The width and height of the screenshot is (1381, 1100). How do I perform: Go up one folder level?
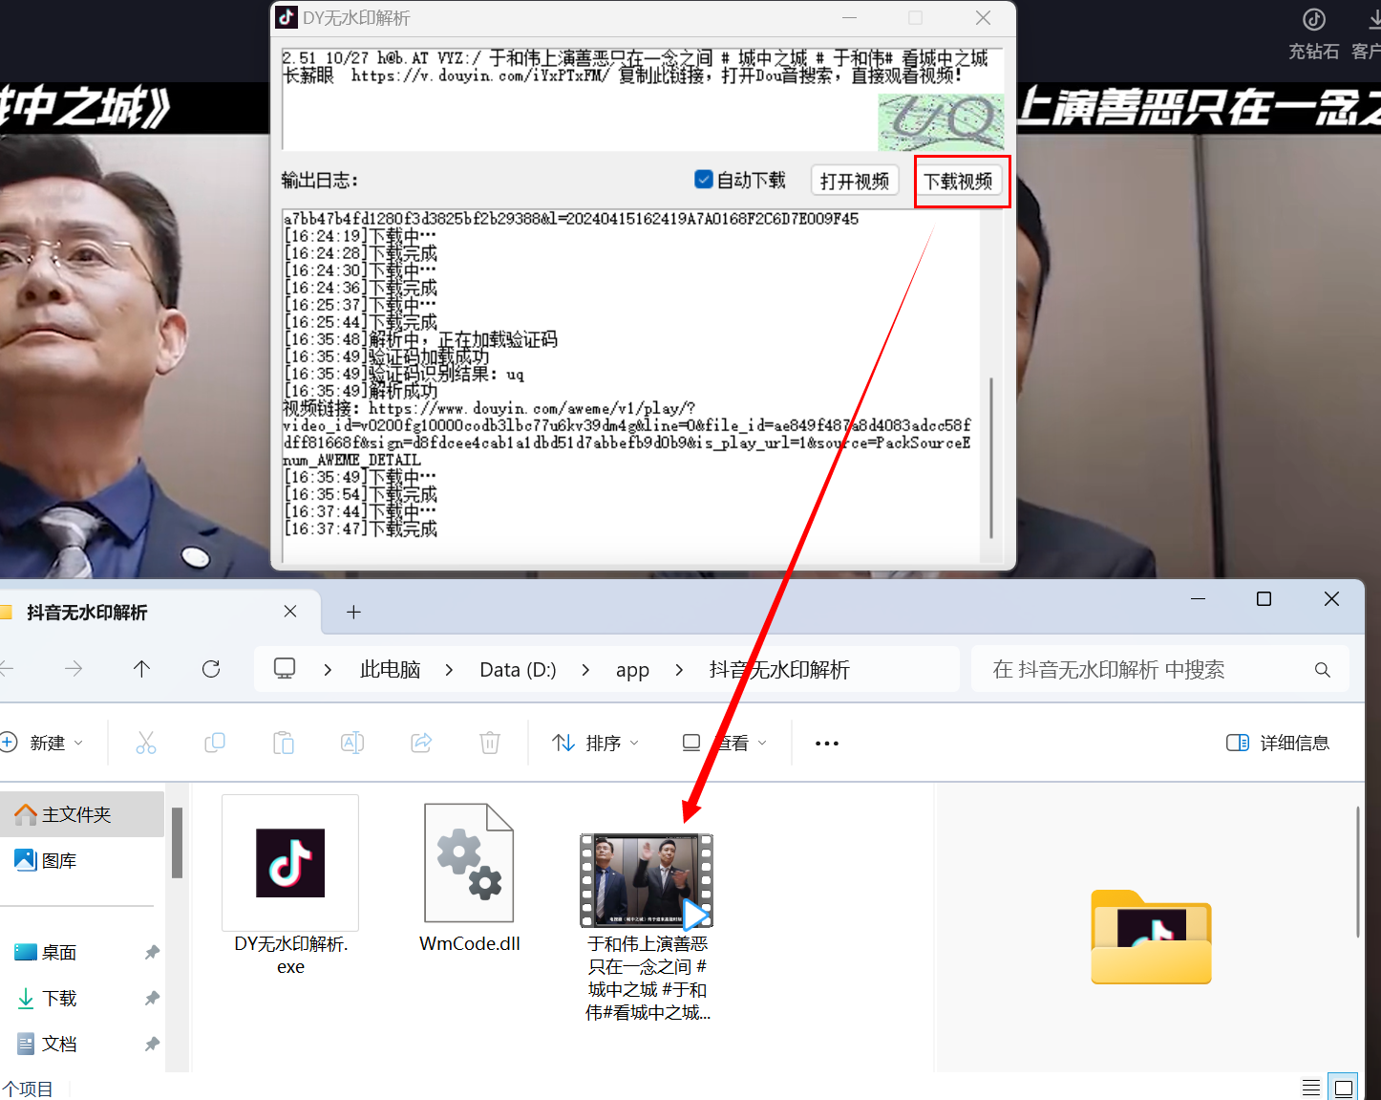point(142,669)
